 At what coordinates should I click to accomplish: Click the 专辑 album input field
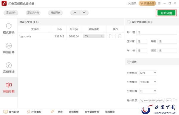click(167, 41)
